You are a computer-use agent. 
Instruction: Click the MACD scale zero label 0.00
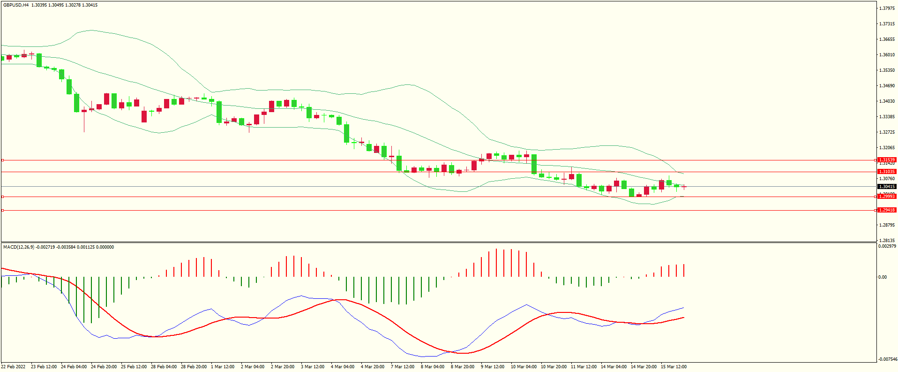tap(883, 277)
